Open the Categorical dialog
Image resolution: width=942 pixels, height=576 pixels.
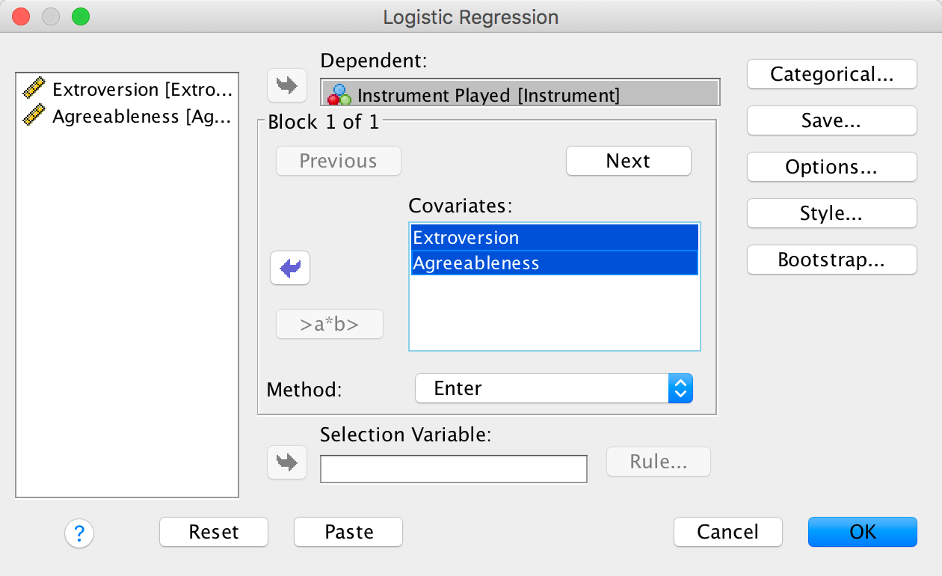tap(831, 75)
